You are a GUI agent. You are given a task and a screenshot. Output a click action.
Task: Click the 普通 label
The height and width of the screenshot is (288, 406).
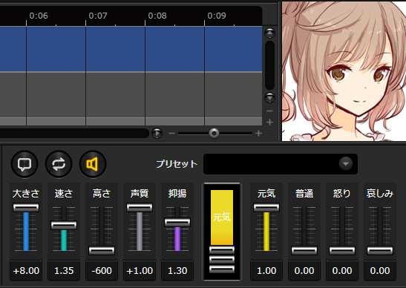[x=304, y=194]
